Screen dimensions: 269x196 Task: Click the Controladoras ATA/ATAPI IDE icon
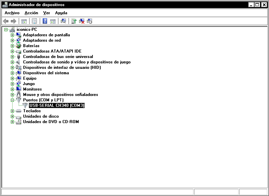[x=19, y=51]
